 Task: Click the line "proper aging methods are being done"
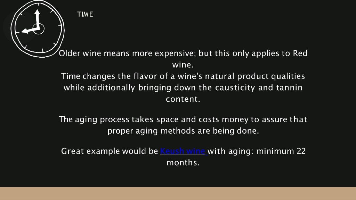[x=183, y=131]
